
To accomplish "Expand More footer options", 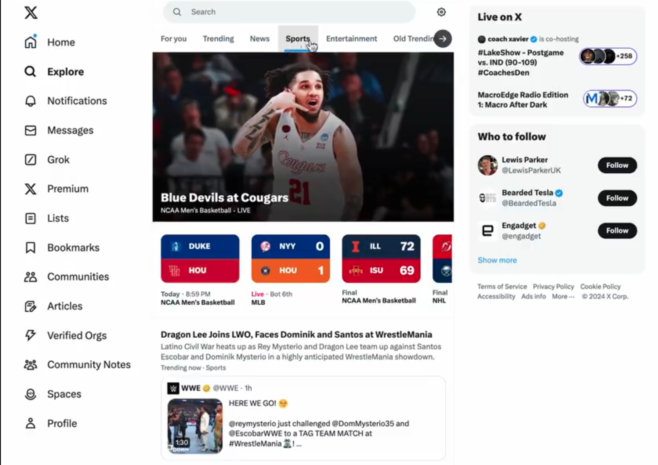I will pos(563,296).
